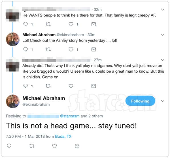Reply to the main 'stay tuned' tweet
The width and height of the screenshot is (170, 158).
pos(9,146)
